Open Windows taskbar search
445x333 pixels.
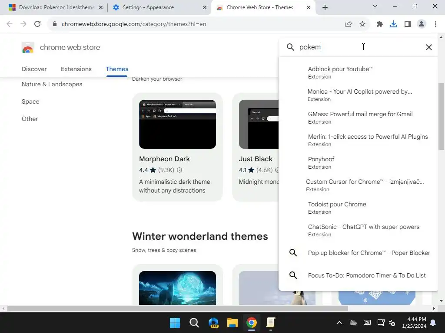(194, 323)
